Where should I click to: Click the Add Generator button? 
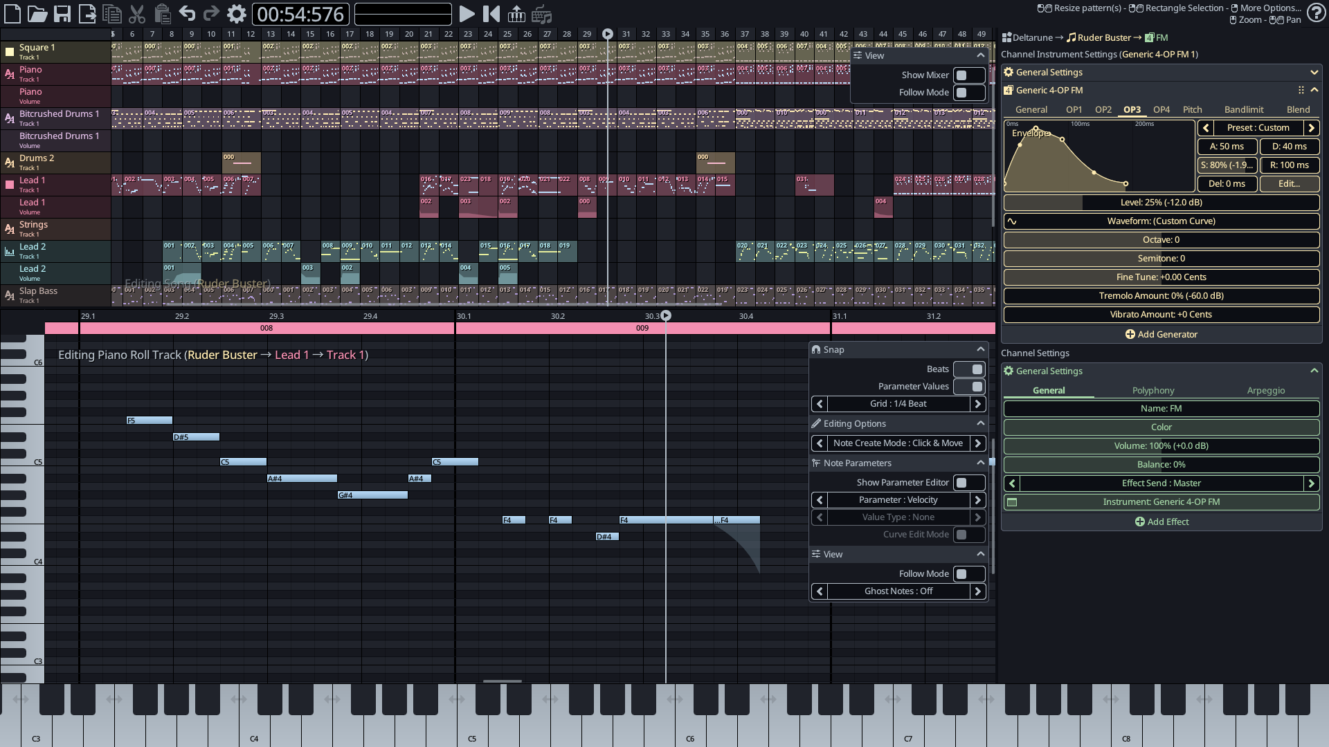tap(1161, 334)
